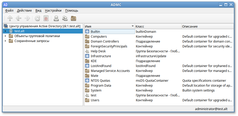Select the KDE row name

click(x=94, y=61)
